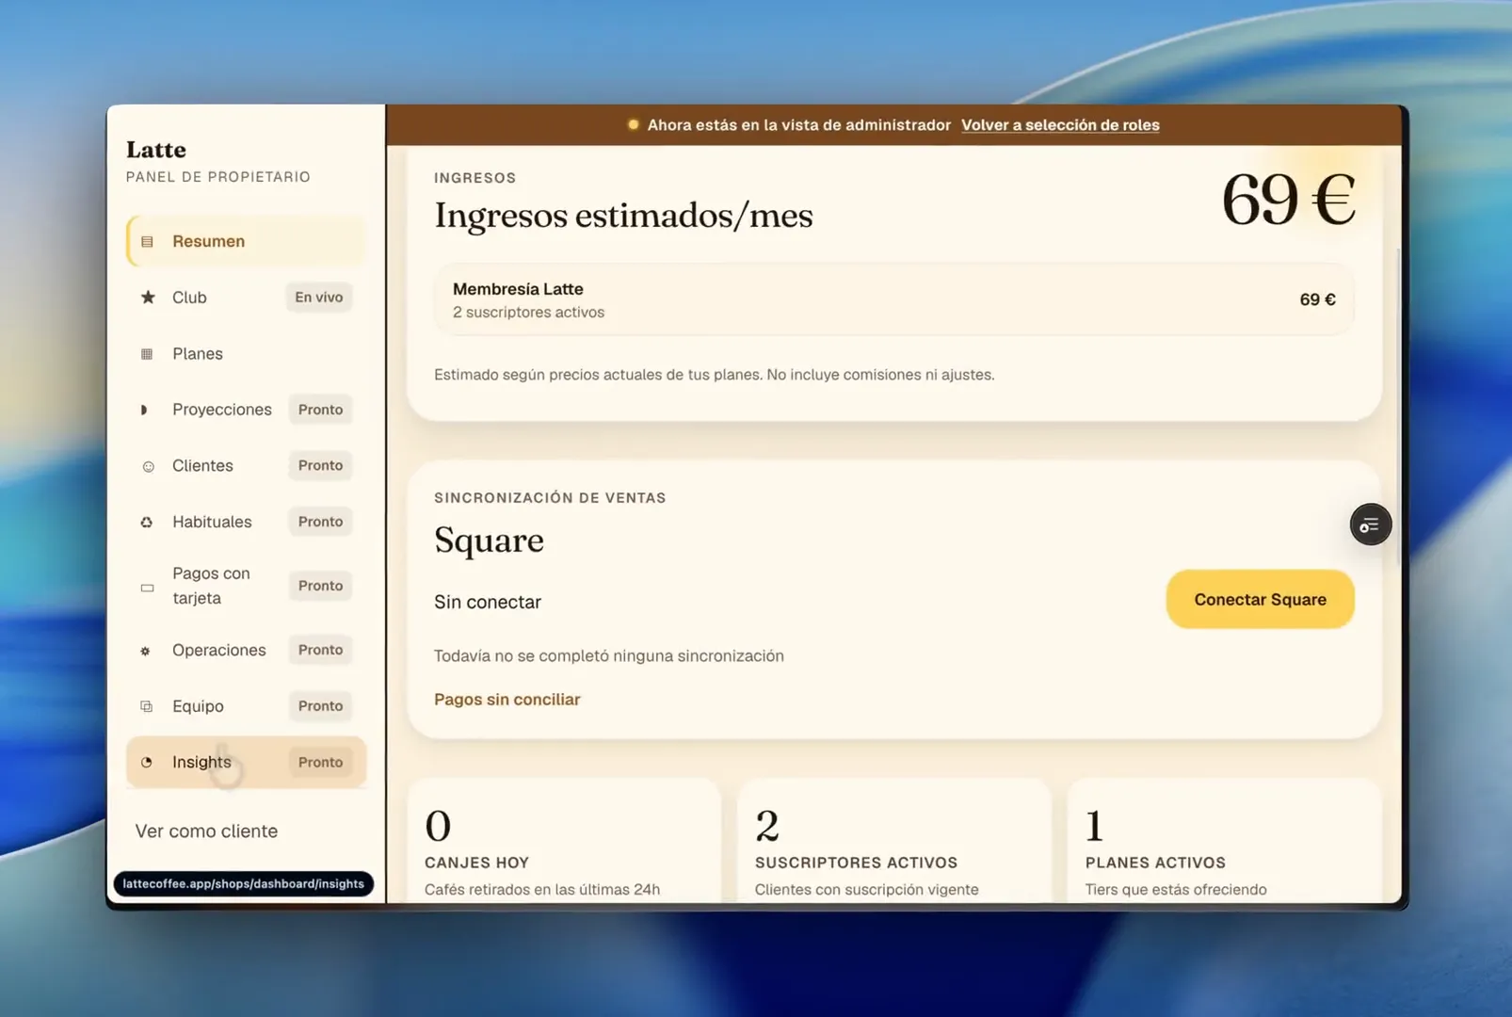The width and height of the screenshot is (1512, 1017).
Task: Click the Planes activos stat card
Action: pos(1224,841)
